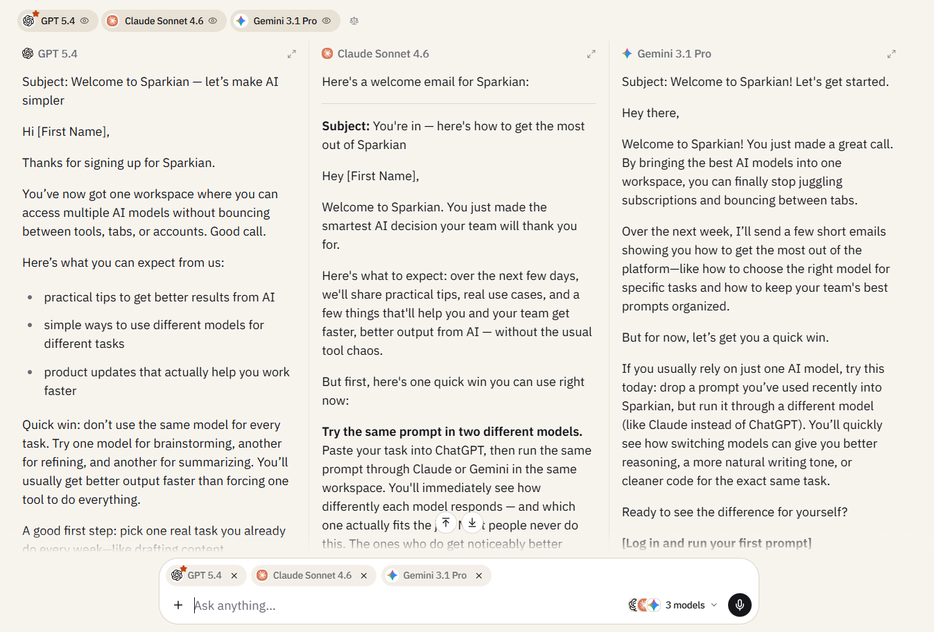Click 'Hey there,' in Gemini response
The width and height of the screenshot is (934, 632).
(x=650, y=113)
